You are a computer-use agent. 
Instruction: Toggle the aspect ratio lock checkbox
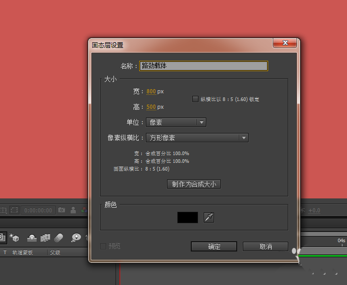tap(195, 99)
